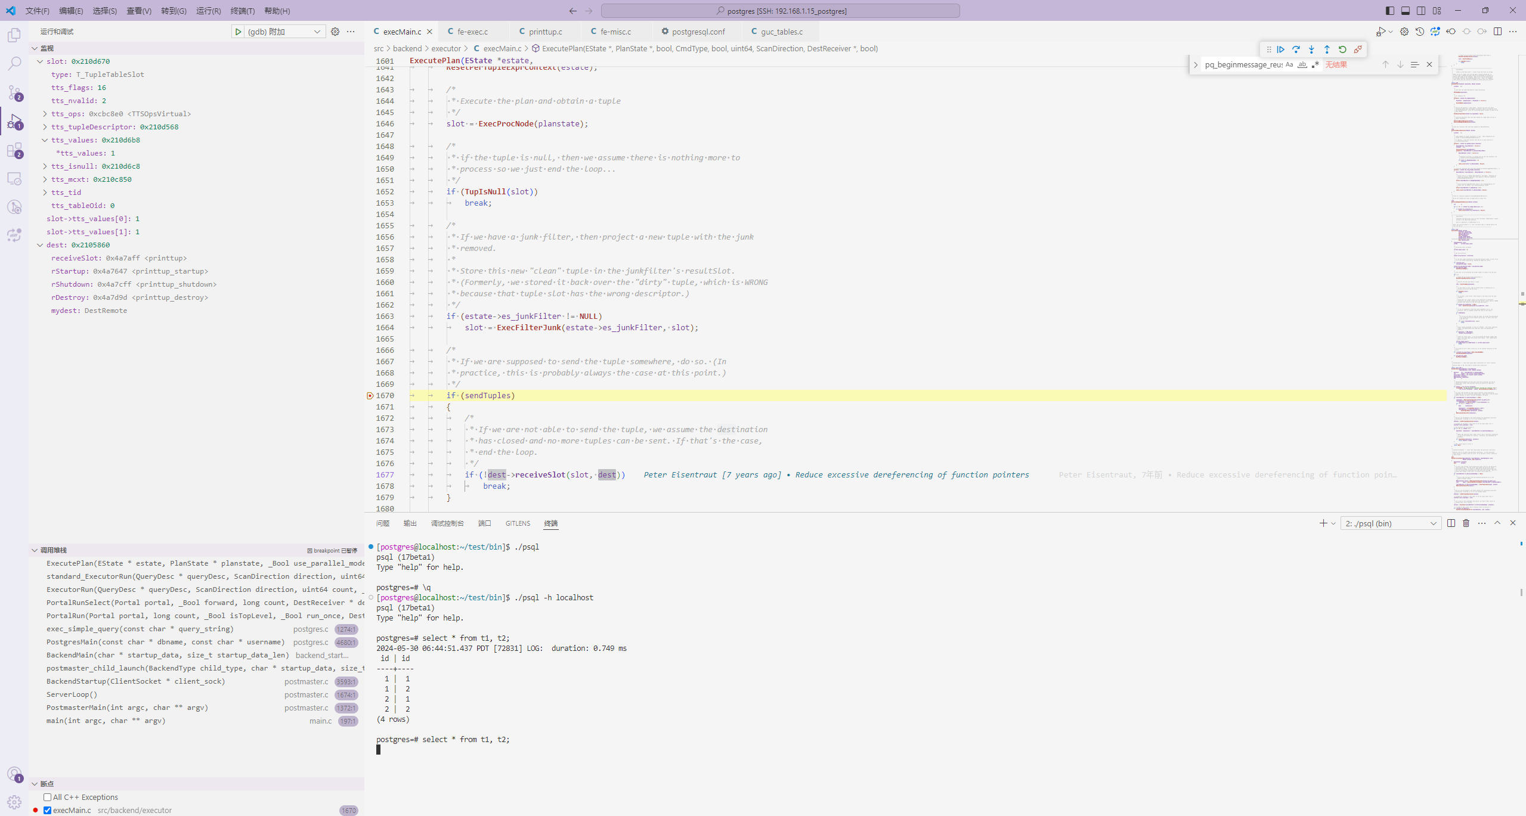Expand the find widget replace toggle chevron
The height and width of the screenshot is (816, 1526).
(x=1196, y=64)
